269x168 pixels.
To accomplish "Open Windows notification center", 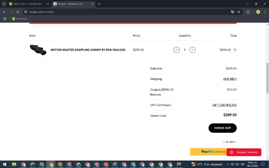I will pyautogui.click(x=263, y=164).
